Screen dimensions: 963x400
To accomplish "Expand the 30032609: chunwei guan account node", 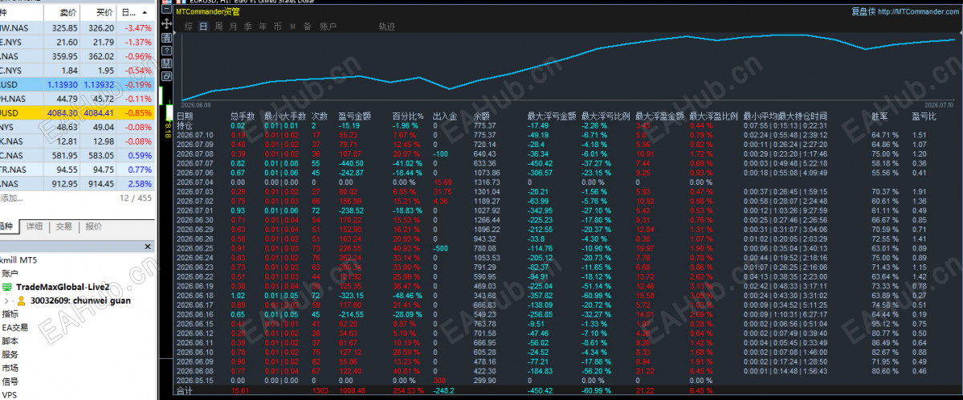I will (x=6, y=301).
